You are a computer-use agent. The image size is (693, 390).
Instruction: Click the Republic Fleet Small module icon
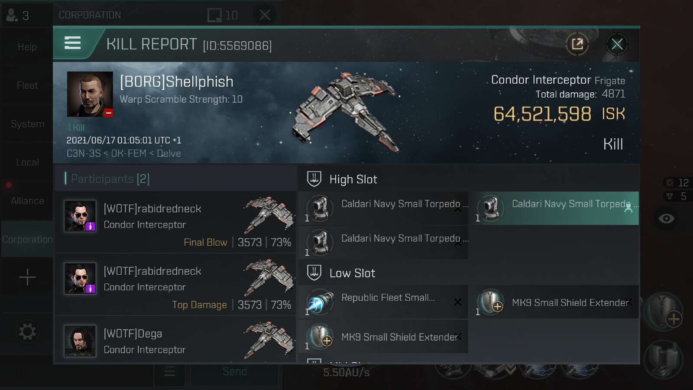[x=320, y=302]
